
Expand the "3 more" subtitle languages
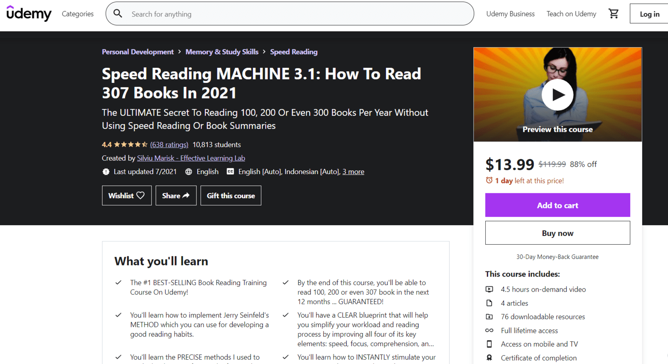[353, 171]
